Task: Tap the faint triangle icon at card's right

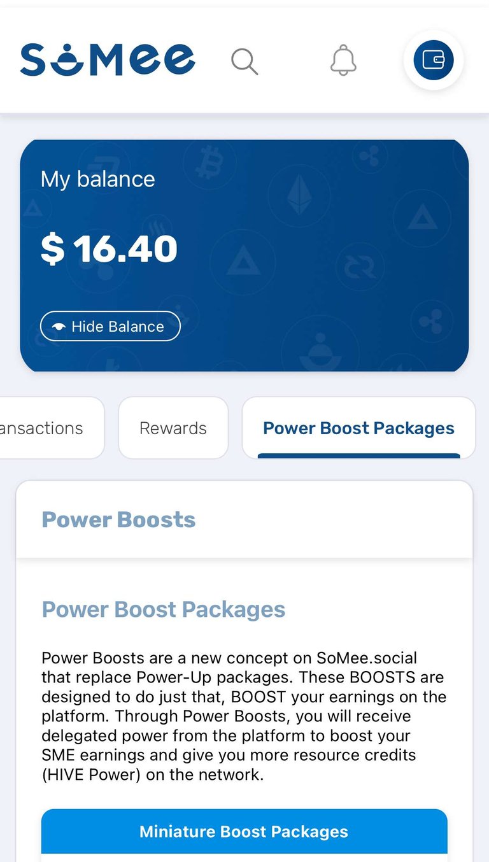Action: coord(422,218)
